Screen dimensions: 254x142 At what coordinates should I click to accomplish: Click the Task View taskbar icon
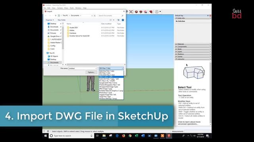point(97,136)
